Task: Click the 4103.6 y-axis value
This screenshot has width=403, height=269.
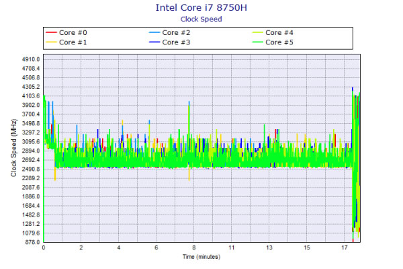Action: [31, 96]
